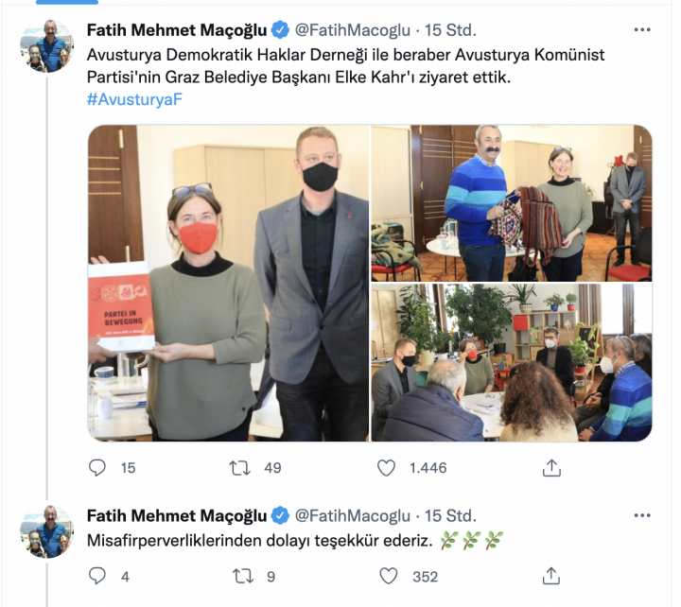Select the active tab indicator at top

coord(67,2)
